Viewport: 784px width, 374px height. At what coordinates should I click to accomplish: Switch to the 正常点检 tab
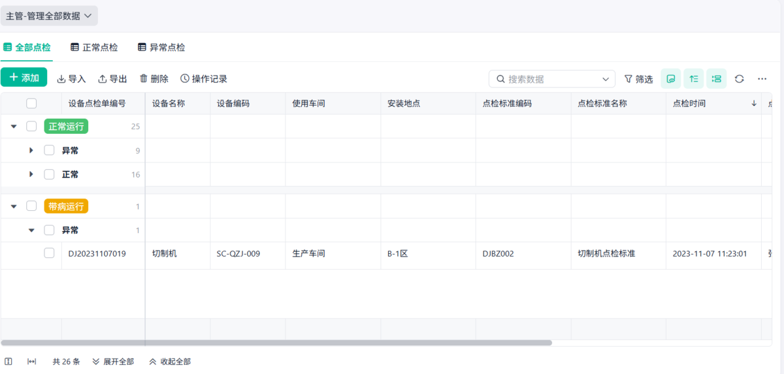click(94, 48)
